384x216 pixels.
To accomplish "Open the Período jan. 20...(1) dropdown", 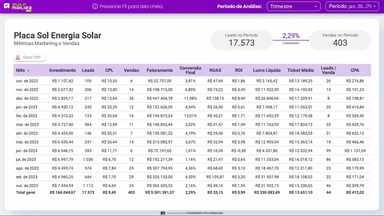I will [x=352, y=6].
